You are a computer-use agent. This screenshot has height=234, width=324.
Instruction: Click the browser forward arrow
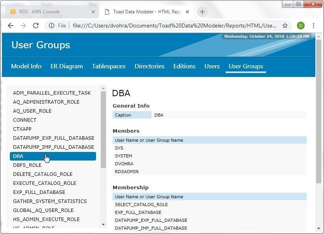[23, 26]
